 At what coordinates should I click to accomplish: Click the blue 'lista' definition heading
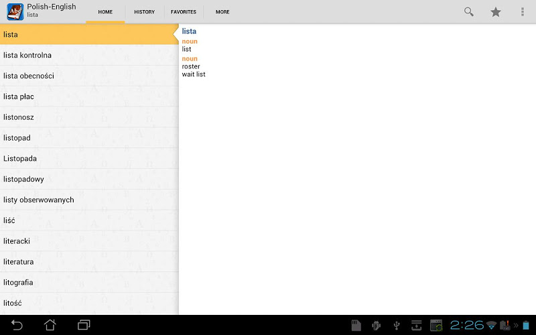click(x=189, y=31)
